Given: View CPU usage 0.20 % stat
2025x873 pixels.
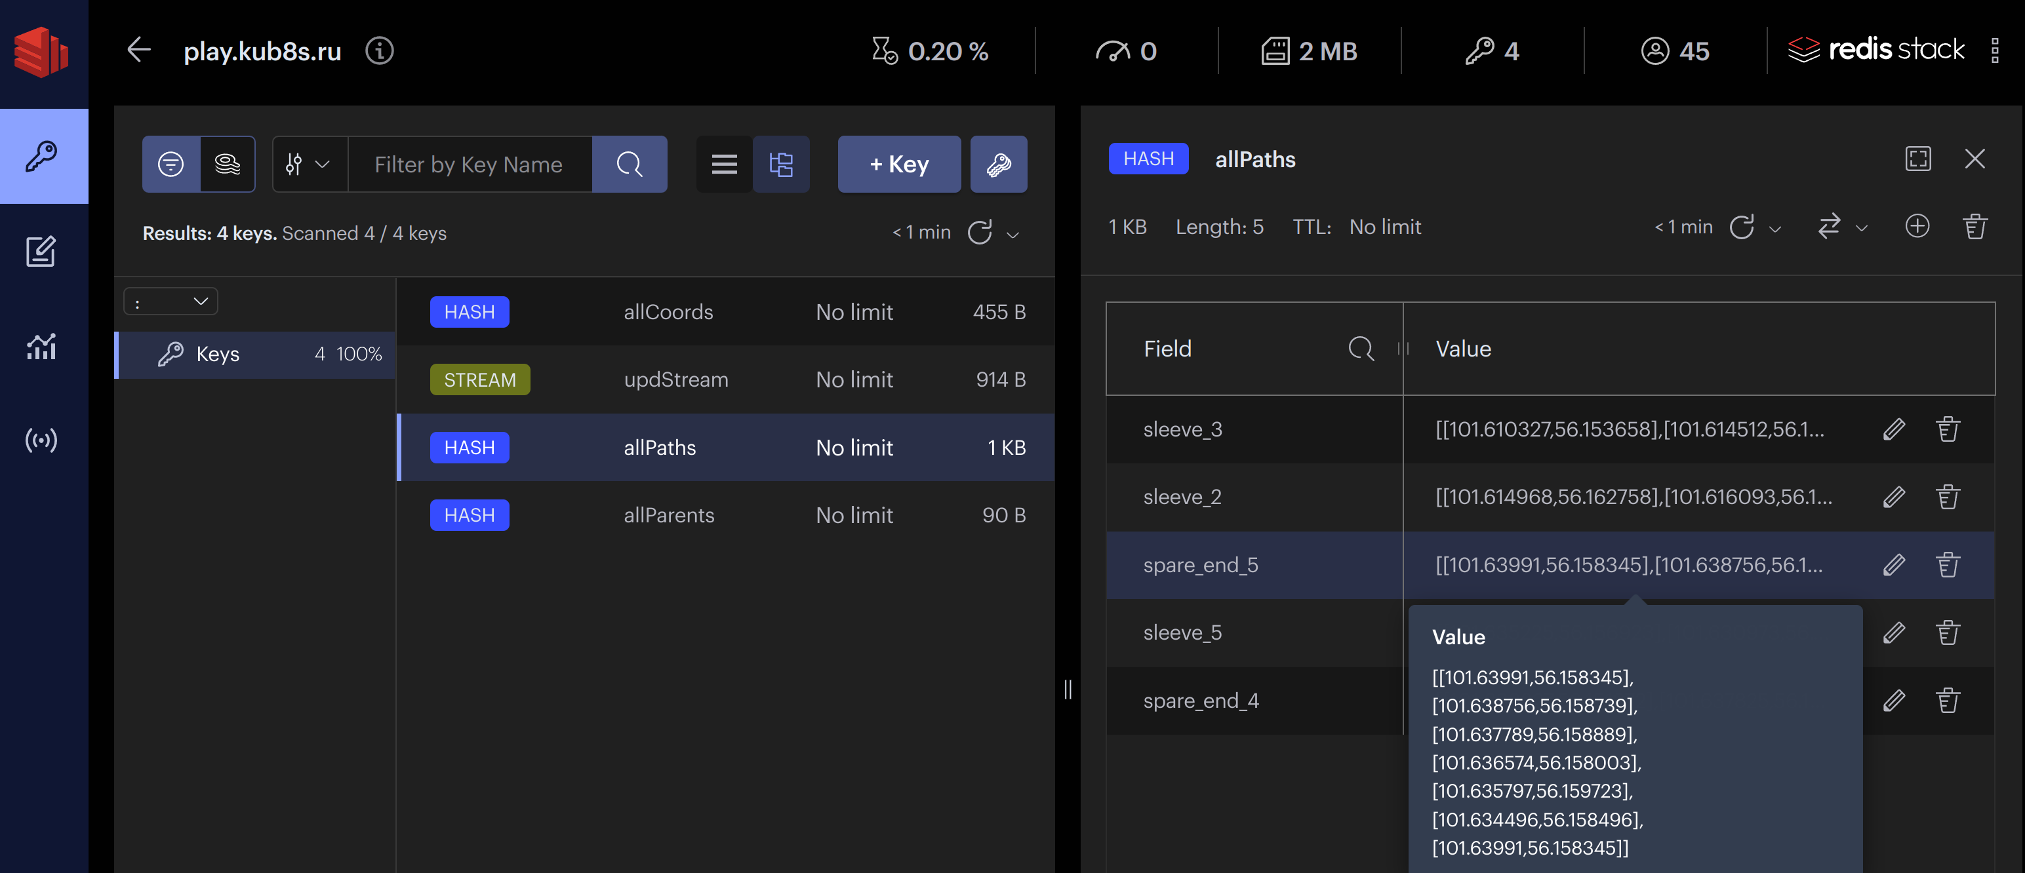Looking at the screenshot, I should (x=930, y=51).
